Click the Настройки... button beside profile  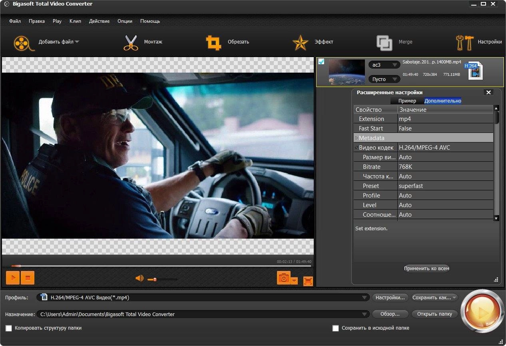[x=390, y=297]
